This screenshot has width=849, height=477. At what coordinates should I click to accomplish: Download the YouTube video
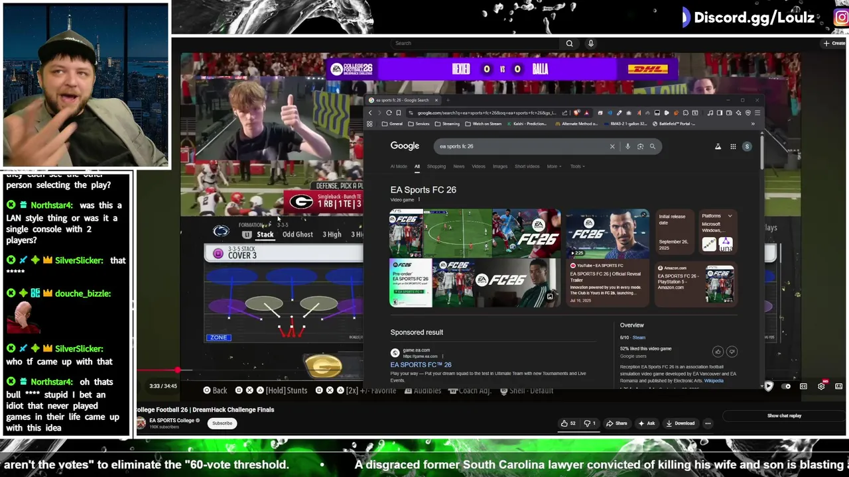pos(681,423)
